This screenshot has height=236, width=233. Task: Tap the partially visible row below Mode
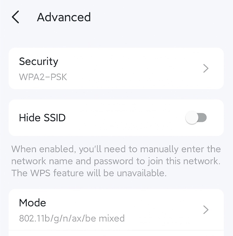[116, 234]
